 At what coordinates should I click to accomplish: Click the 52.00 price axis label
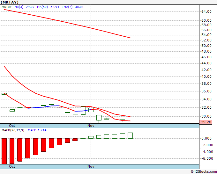[206, 40]
